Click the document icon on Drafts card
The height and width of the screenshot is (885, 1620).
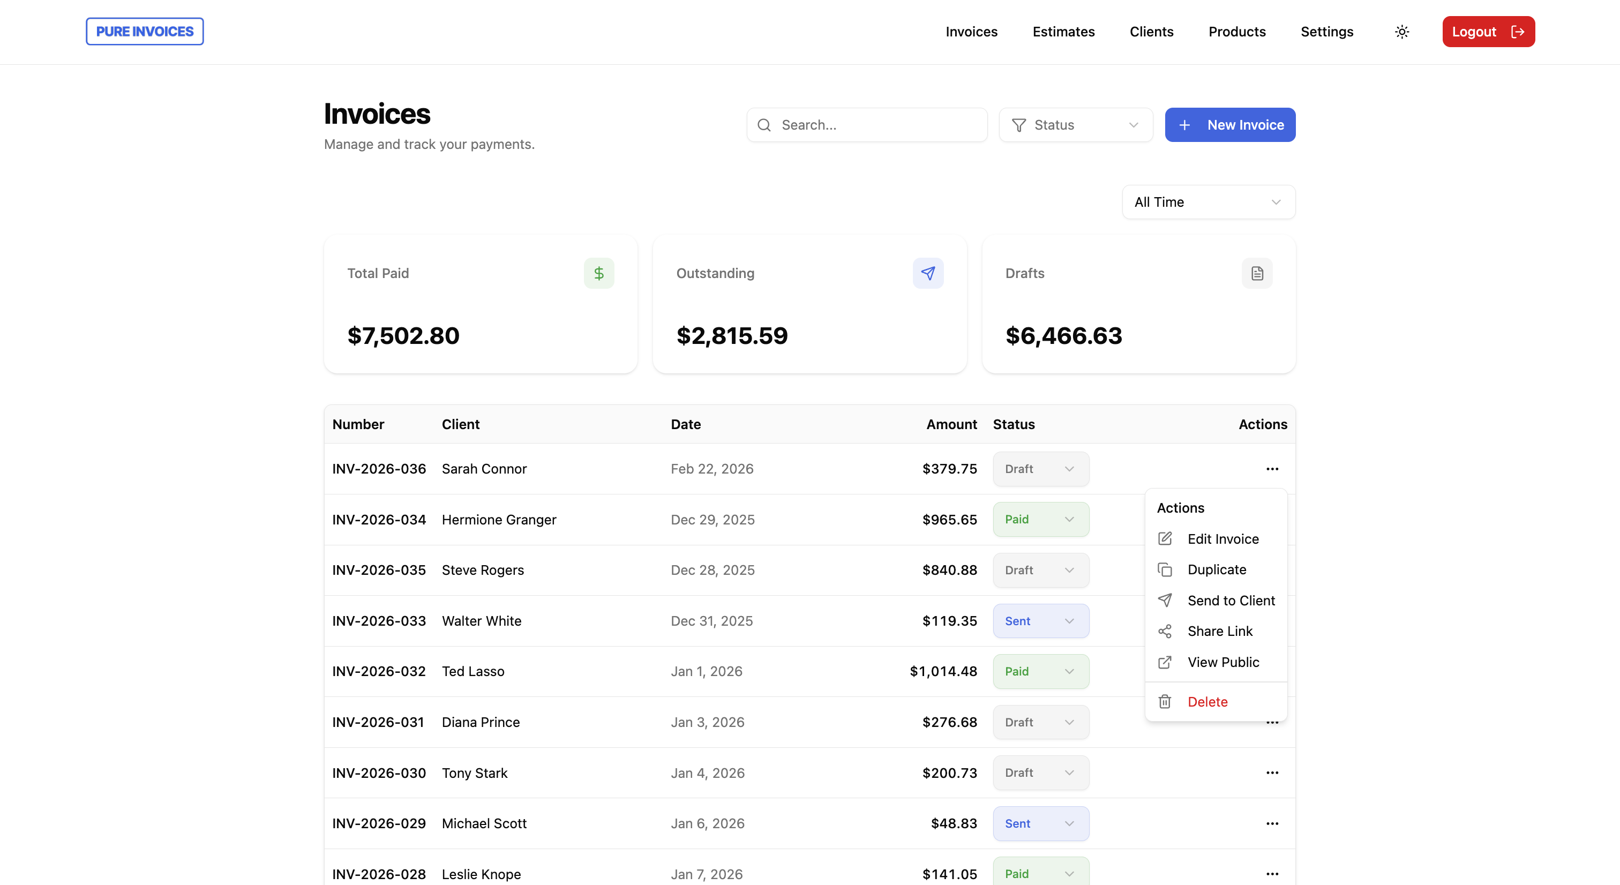[x=1256, y=273]
